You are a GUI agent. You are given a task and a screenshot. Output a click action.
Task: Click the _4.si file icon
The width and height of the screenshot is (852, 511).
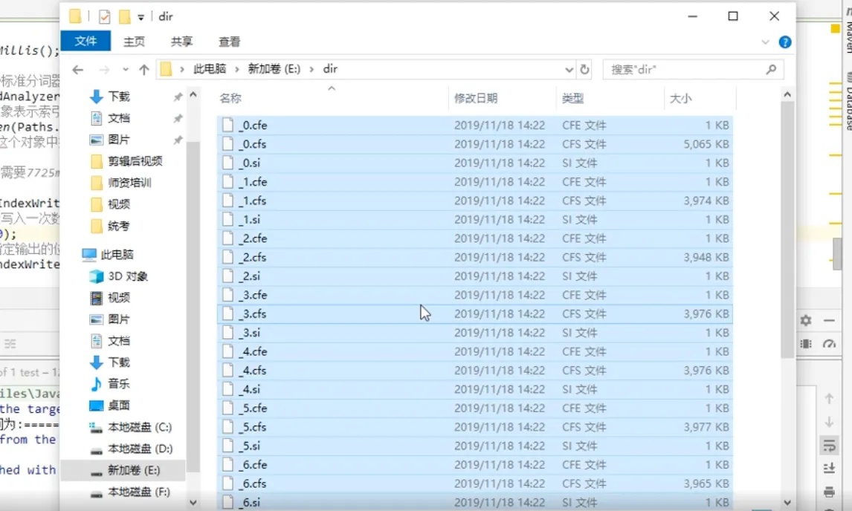(228, 389)
